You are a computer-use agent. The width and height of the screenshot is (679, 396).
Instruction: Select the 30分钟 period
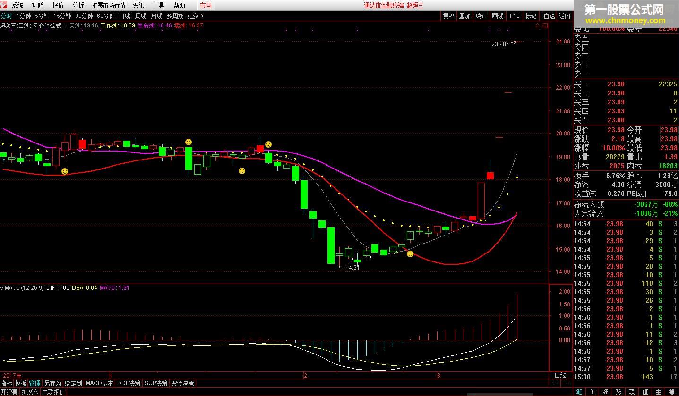(84, 16)
